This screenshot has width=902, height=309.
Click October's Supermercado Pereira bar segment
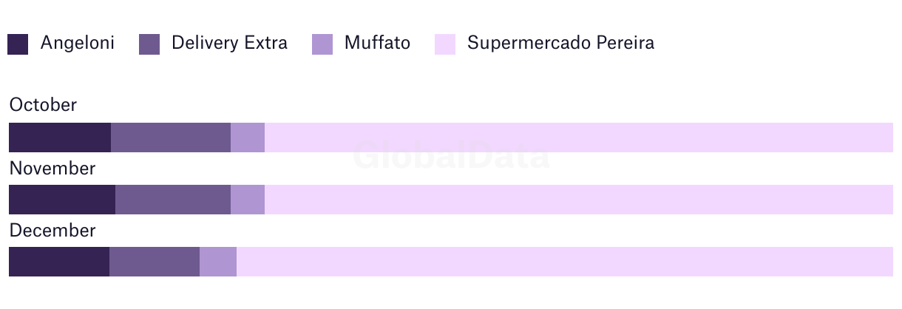point(579,137)
